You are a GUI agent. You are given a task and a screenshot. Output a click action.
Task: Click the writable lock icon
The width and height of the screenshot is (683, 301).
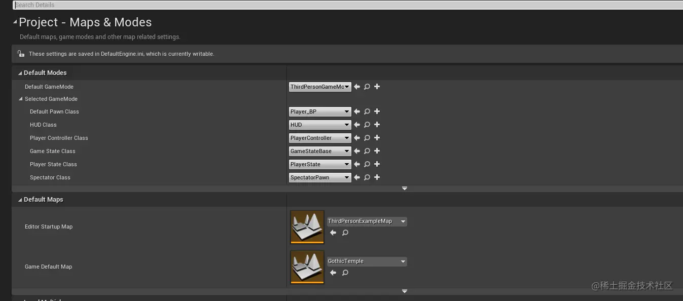(x=21, y=53)
